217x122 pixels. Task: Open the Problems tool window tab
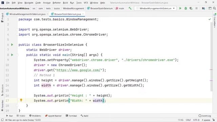(x=35, y=116)
